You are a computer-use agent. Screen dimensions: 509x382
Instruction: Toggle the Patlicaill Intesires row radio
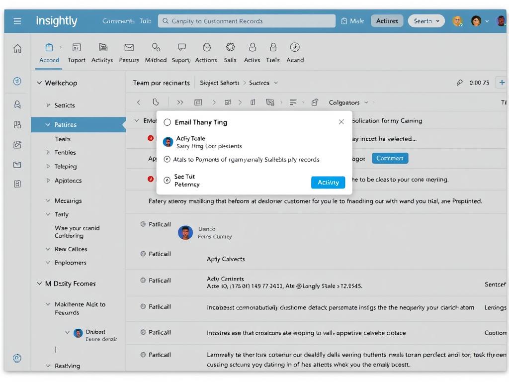point(143,332)
